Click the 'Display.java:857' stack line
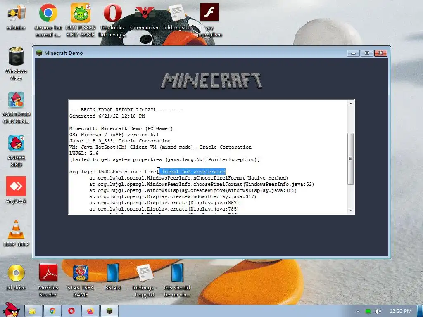 (x=164, y=203)
